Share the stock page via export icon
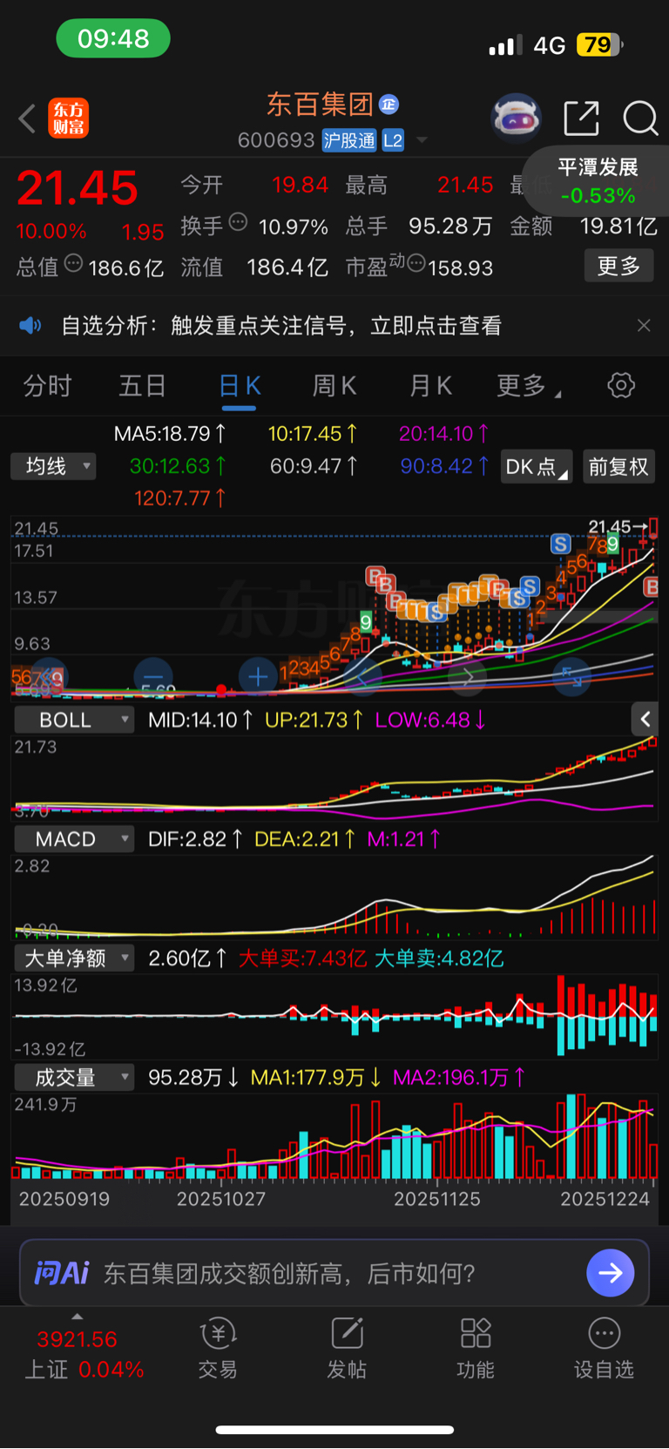Viewport: 669px width, 1449px height. pos(581,118)
